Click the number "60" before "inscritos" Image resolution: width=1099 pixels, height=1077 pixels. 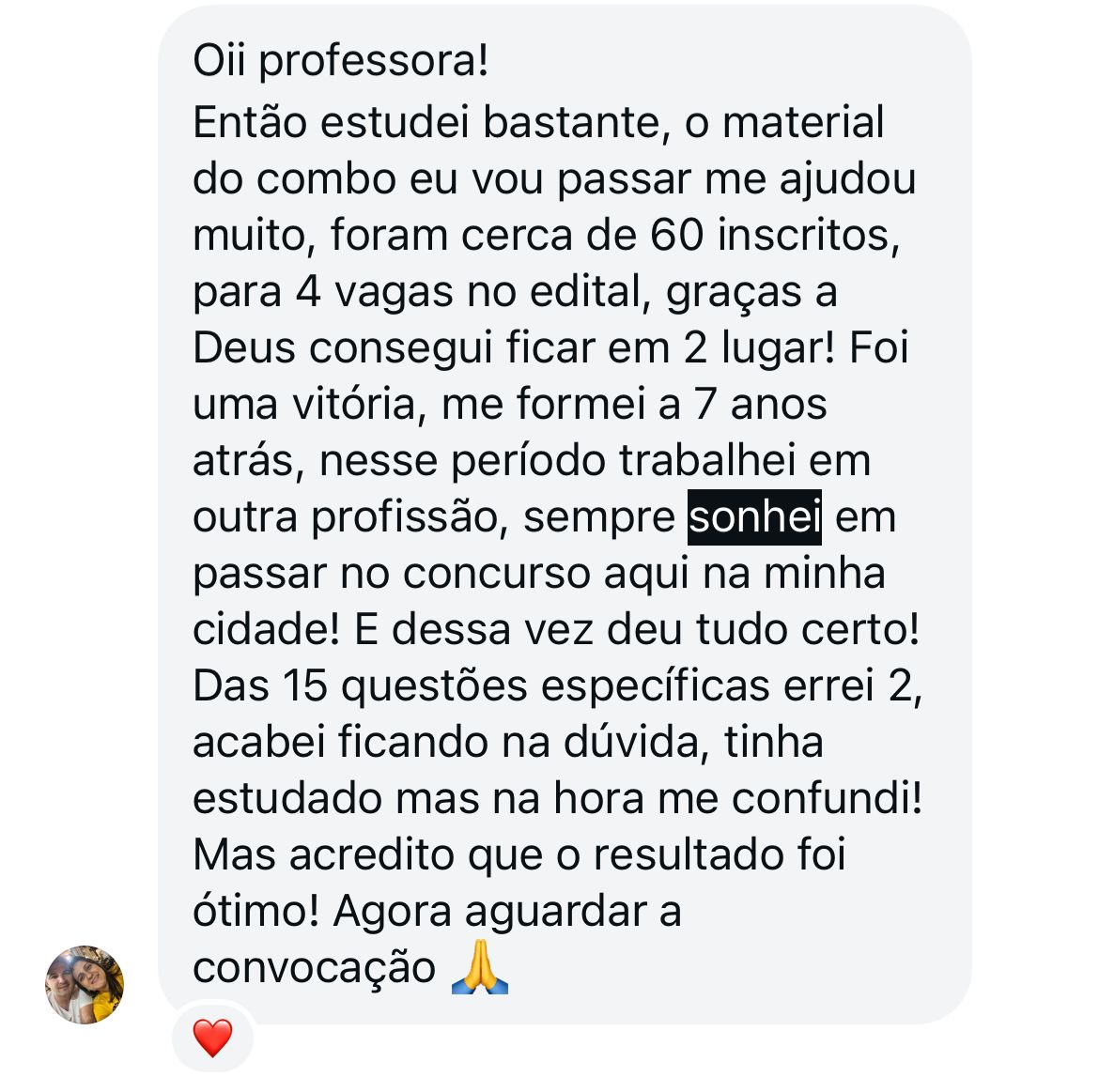point(676,235)
